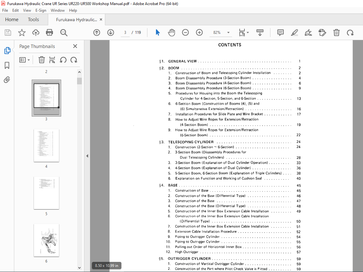The height and width of the screenshot is (272, 363).
Task: Click the OUTRIGGER CYLINDER contents entry
Action: click(230, 259)
